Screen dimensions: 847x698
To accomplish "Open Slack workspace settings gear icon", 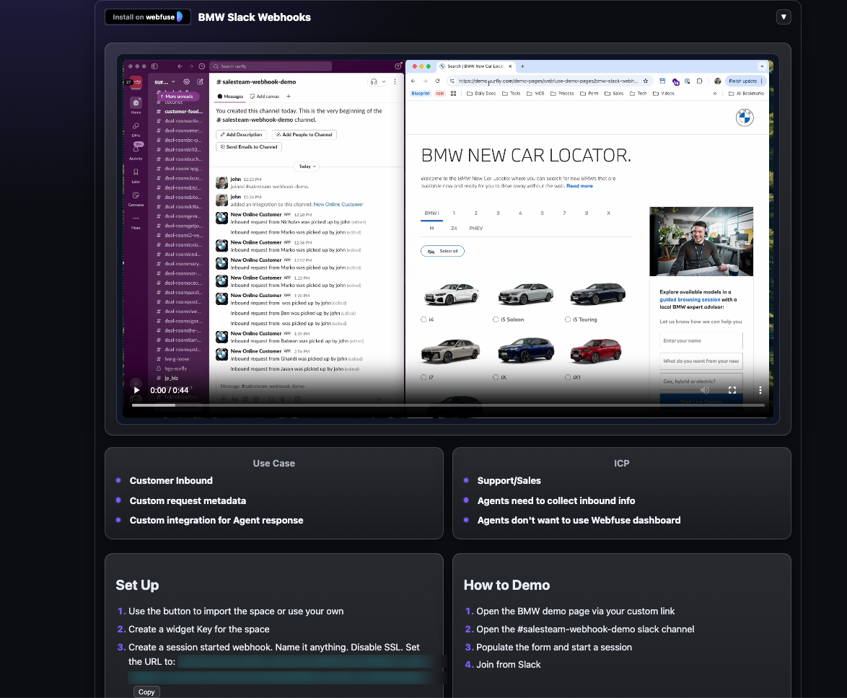I will point(186,81).
